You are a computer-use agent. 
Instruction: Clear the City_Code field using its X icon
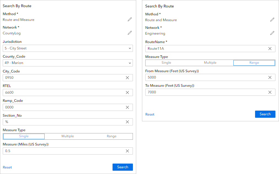point(127,77)
